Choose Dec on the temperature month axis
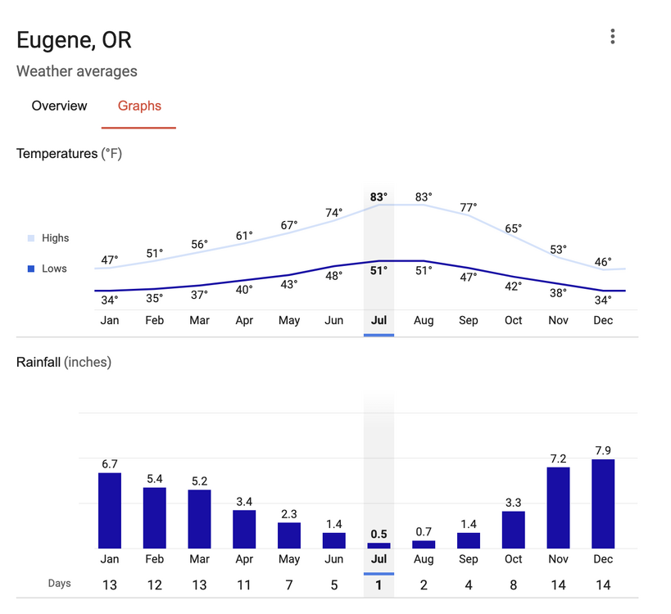The image size is (671, 614). pyautogui.click(x=603, y=320)
